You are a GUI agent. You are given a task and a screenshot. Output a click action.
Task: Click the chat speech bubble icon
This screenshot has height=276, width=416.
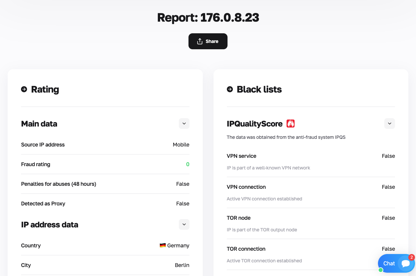click(406, 264)
